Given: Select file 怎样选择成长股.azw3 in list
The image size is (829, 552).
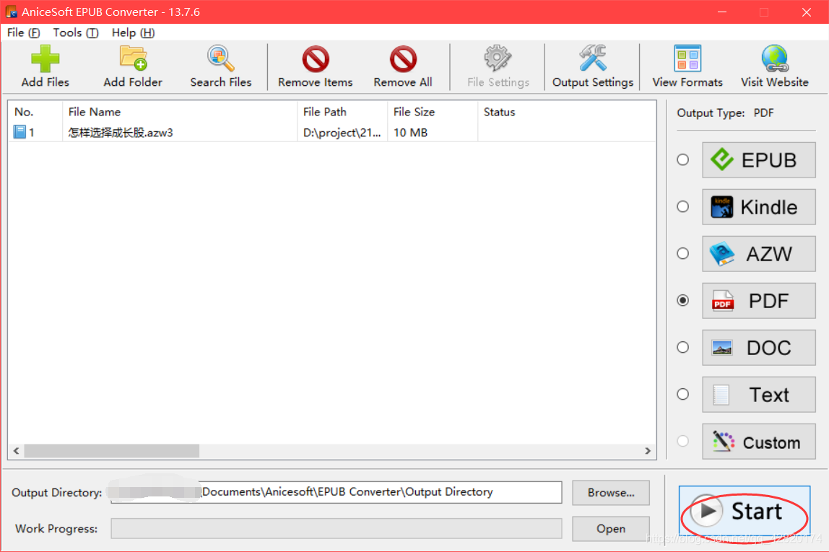Looking at the screenshot, I should 121,133.
